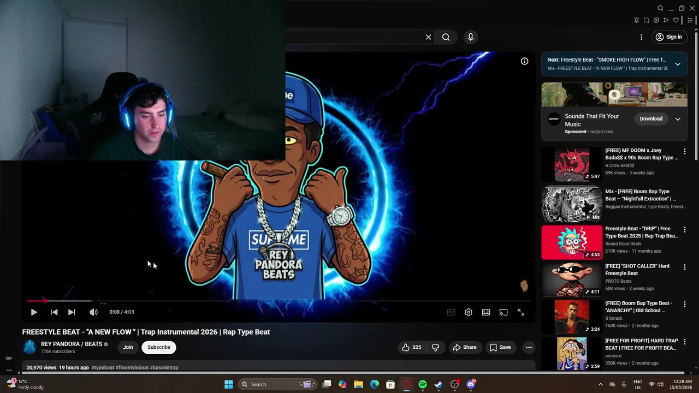Open Opera's send / Flow arrow icon
699x393 pixels.
pyautogui.click(x=666, y=20)
